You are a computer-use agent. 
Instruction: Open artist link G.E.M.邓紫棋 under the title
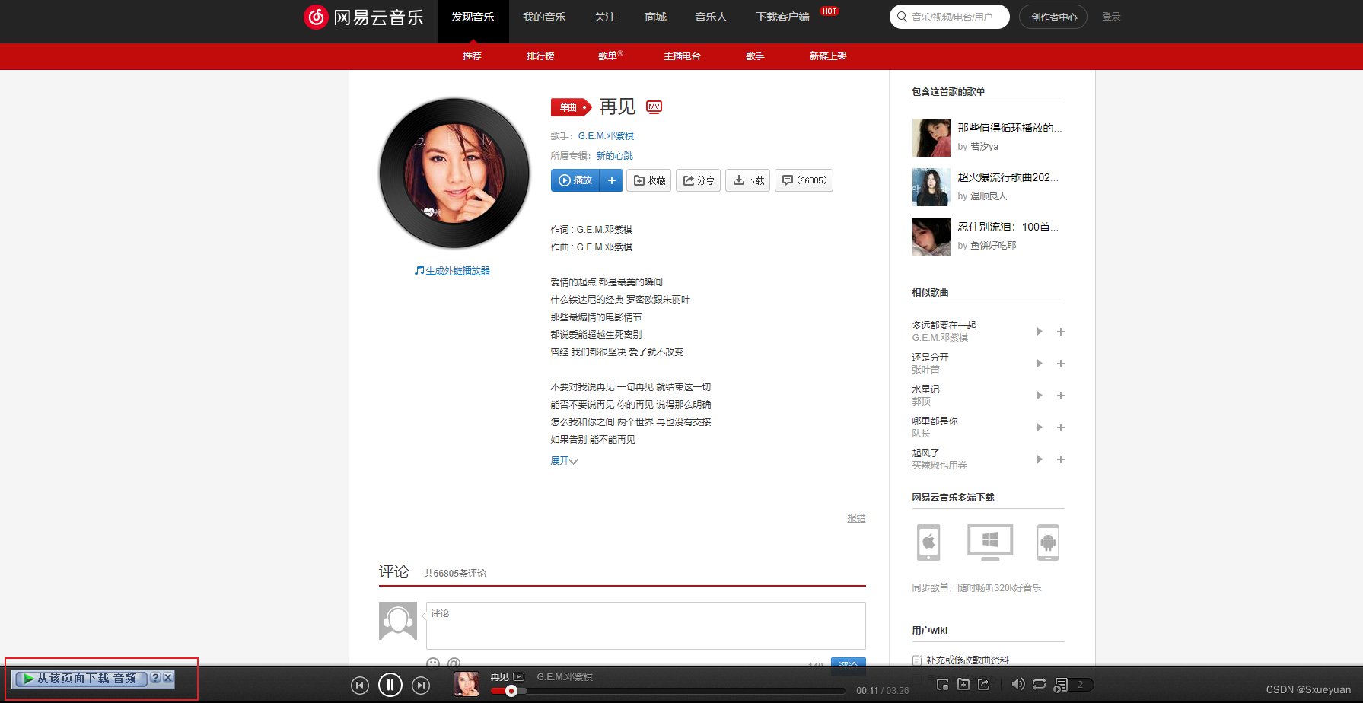tap(606, 136)
